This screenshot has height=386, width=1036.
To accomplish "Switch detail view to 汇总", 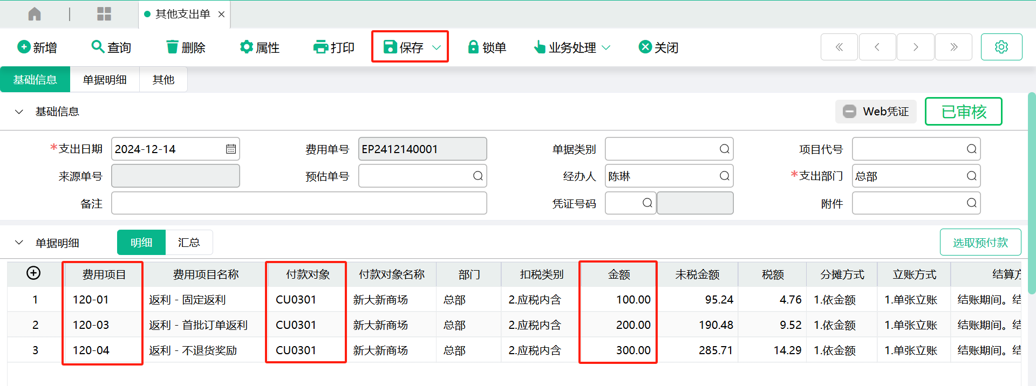I will coord(189,243).
